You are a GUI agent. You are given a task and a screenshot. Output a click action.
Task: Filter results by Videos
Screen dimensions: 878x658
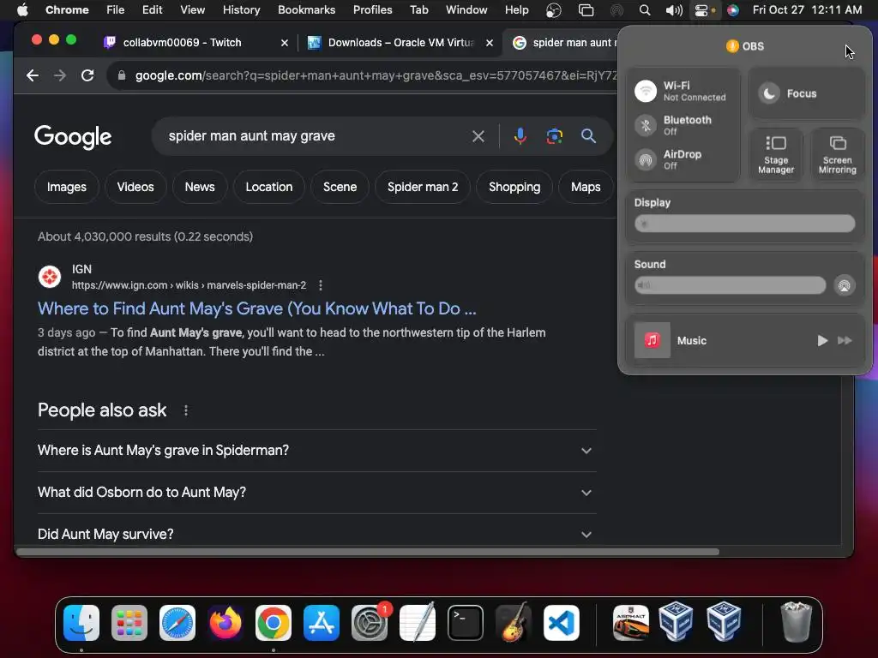(x=135, y=187)
